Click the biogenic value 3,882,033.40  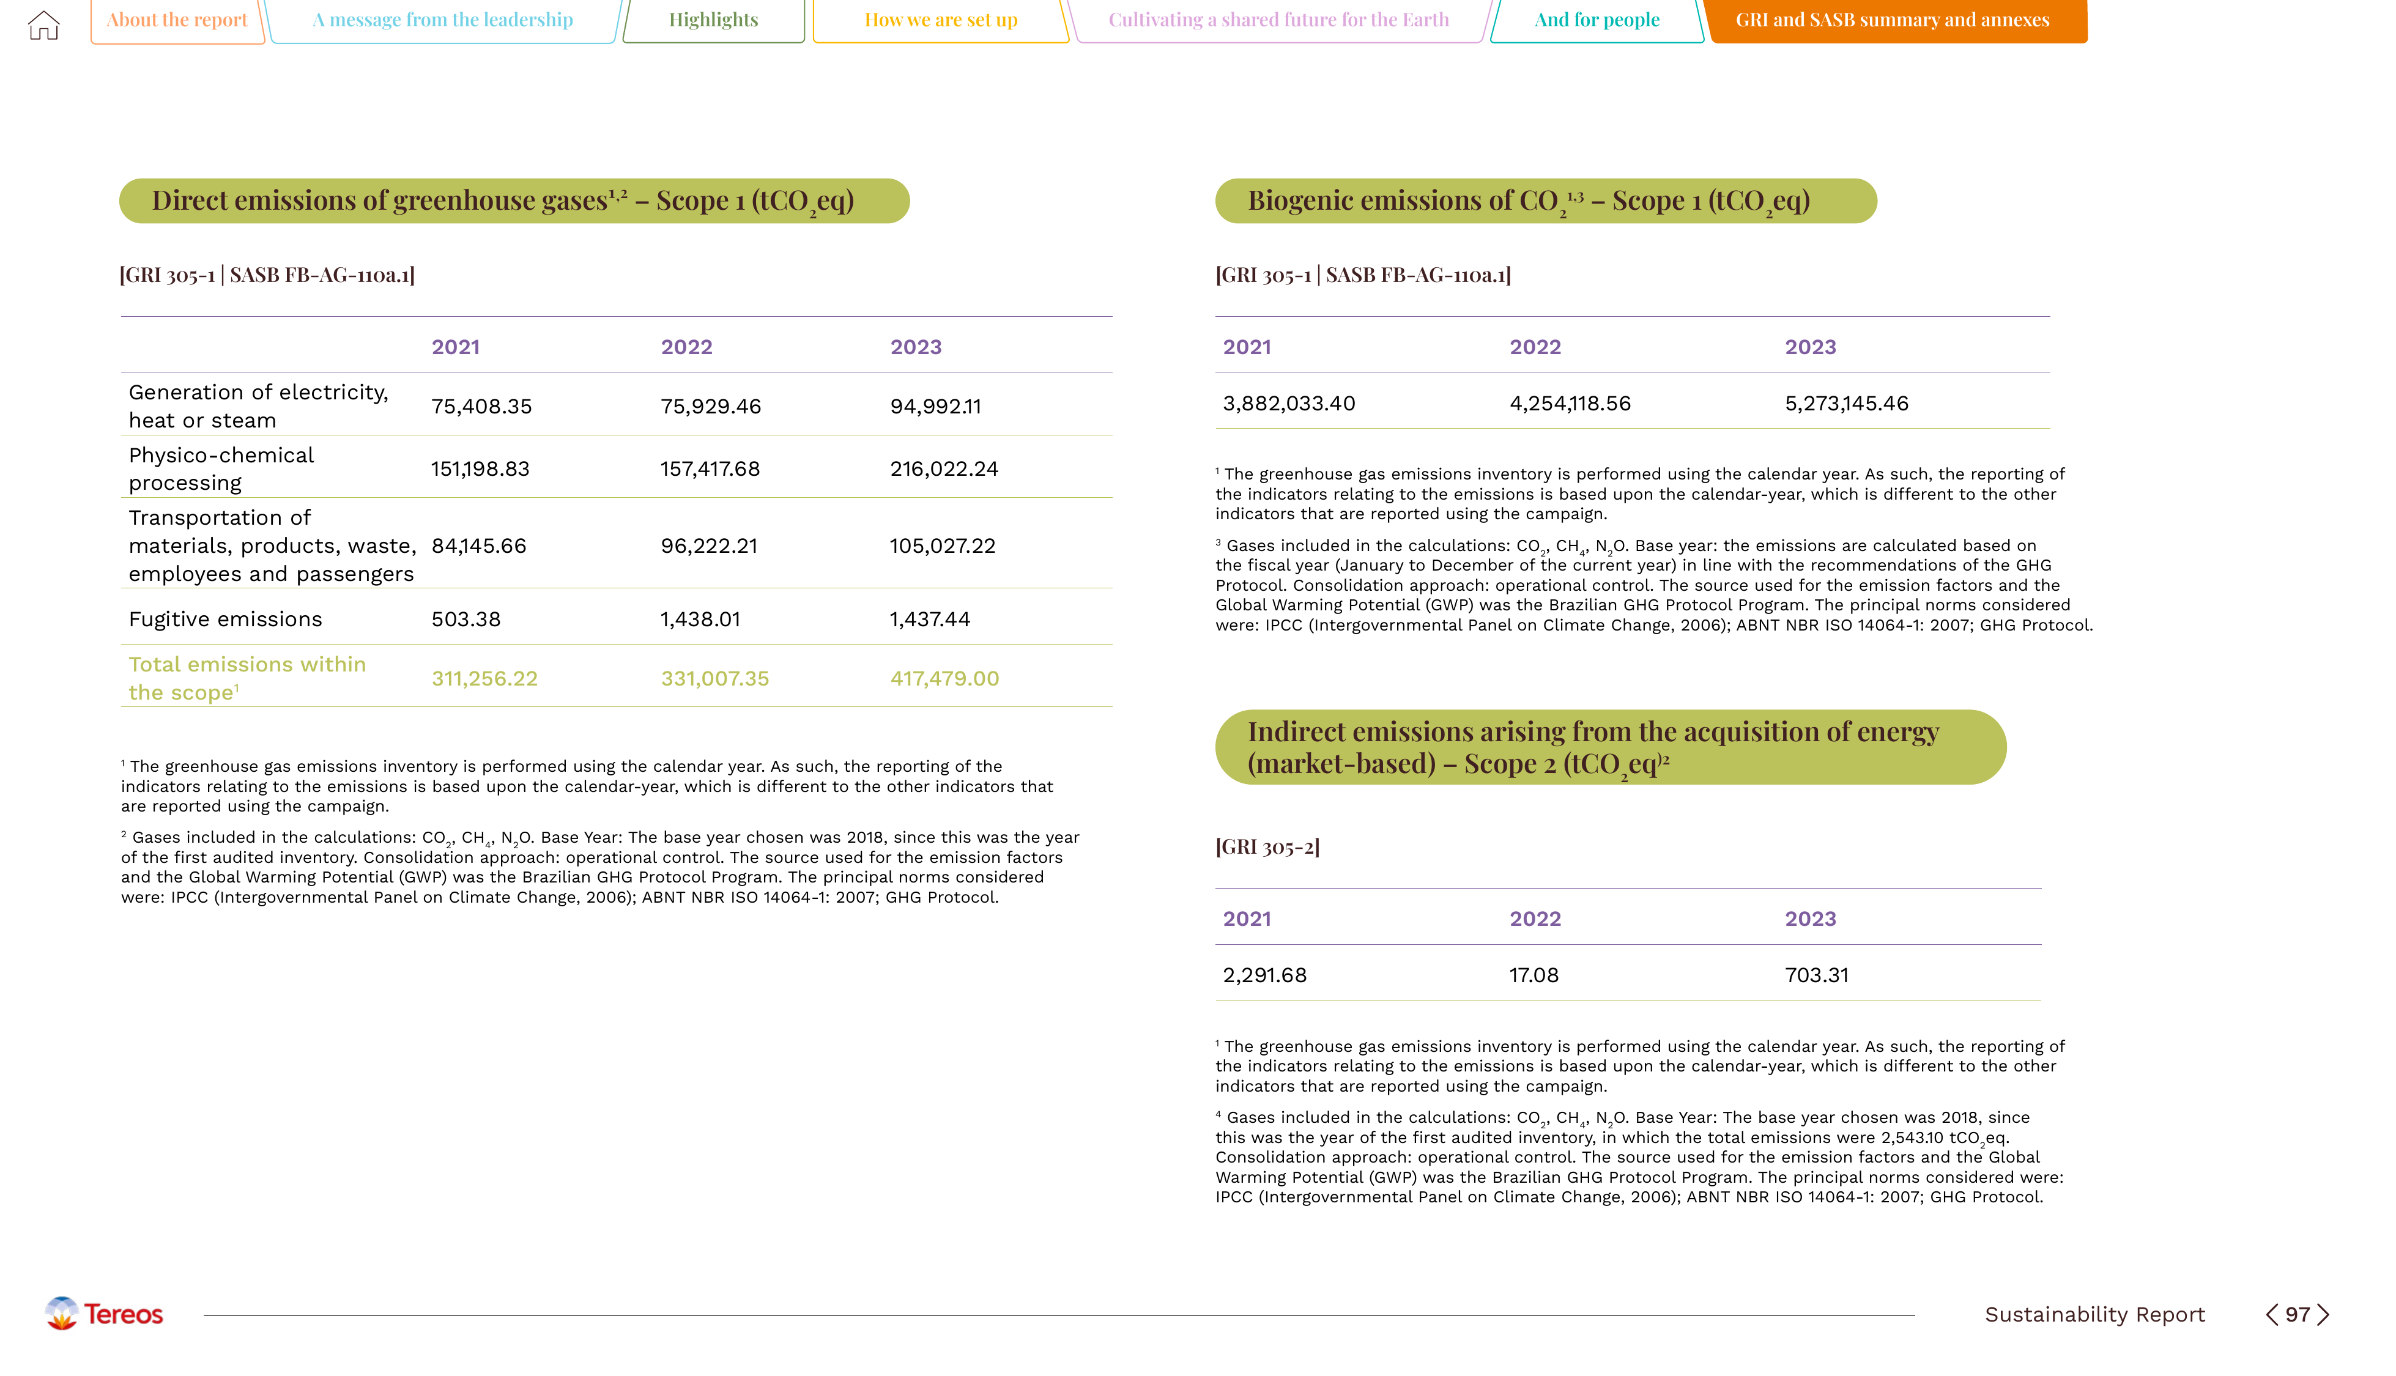click(1289, 404)
